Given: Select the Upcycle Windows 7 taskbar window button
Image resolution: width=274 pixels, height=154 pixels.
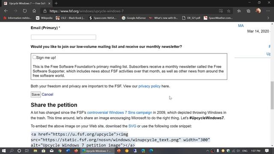Looking at the screenshot, I should click(97, 151).
